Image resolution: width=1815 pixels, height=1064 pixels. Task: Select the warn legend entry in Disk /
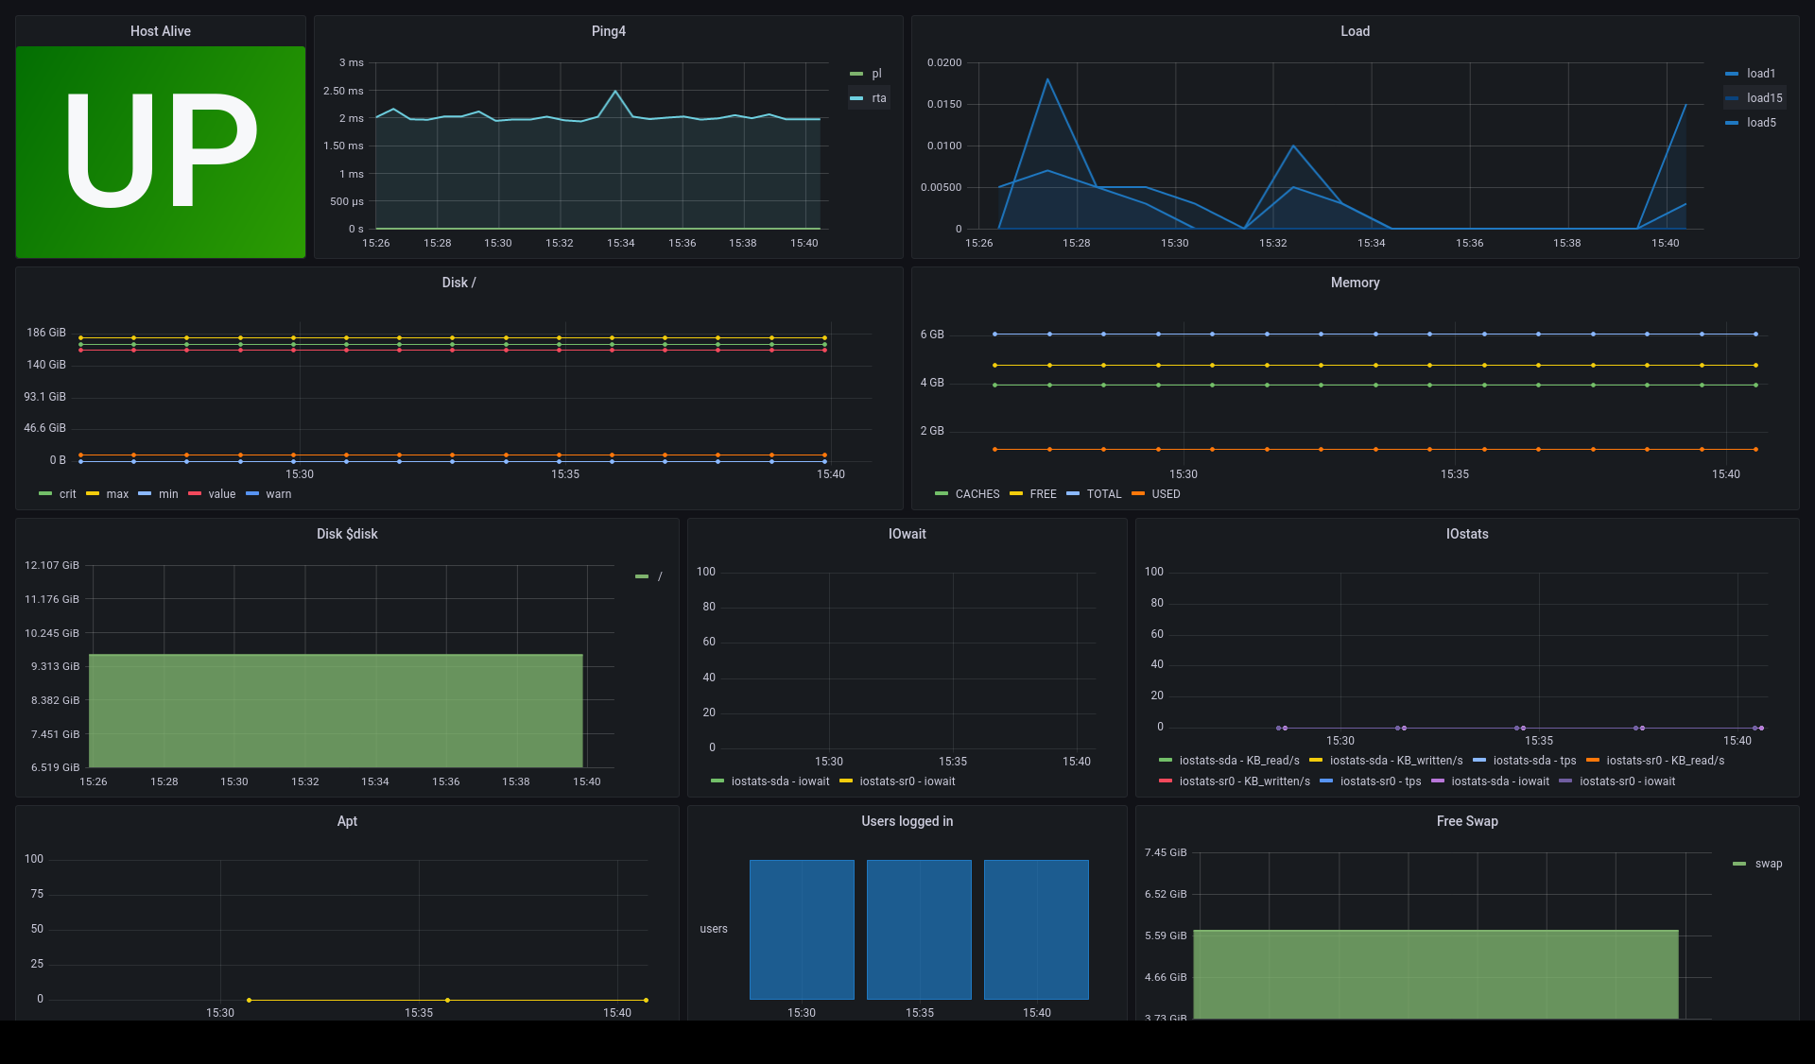click(x=278, y=494)
